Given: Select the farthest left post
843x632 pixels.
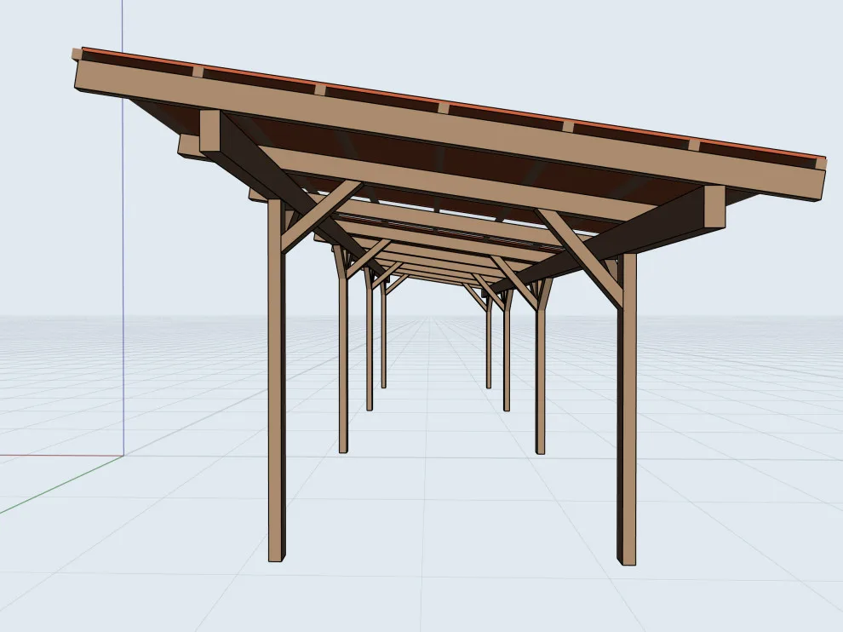Looking at the screenshot, I should (x=383, y=336).
